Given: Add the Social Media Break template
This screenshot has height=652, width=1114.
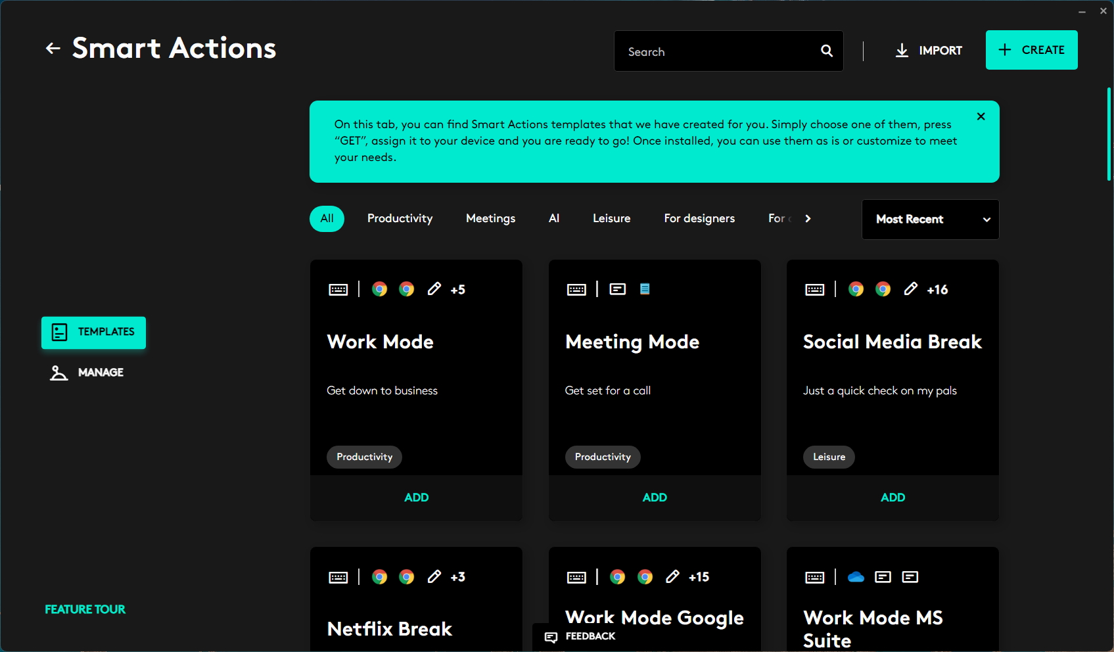Looking at the screenshot, I should point(893,498).
